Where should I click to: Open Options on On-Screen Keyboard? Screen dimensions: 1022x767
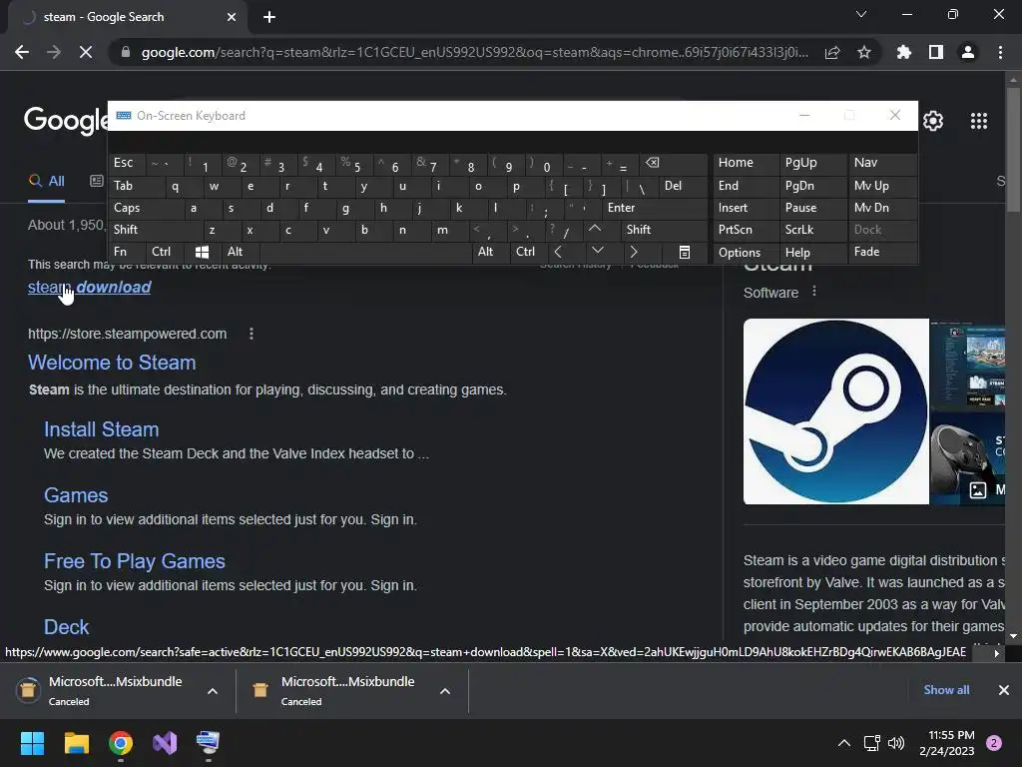[747, 253]
